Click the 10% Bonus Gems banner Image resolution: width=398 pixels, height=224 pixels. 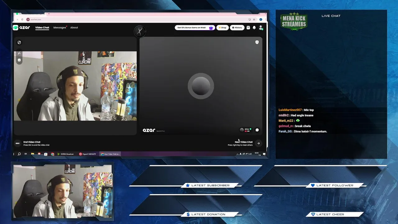[x=195, y=28]
